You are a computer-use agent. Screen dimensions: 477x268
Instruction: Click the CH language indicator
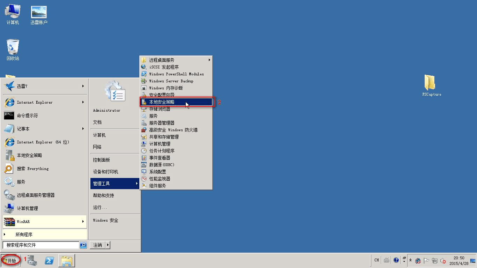click(377, 260)
